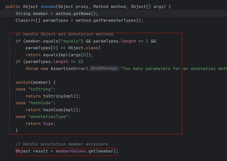Click the switch keyword
The width and height of the screenshot is (227, 161).
[23, 82]
